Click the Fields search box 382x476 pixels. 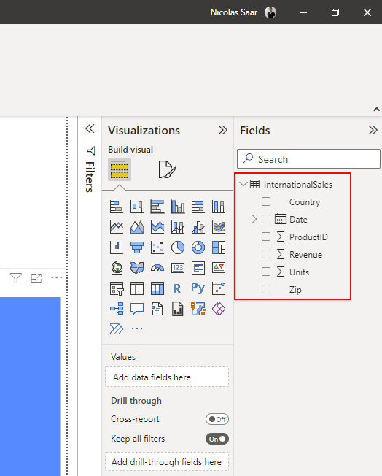pyautogui.click(x=308, y=158)
